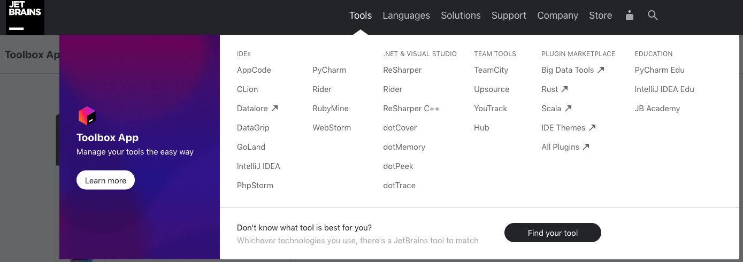The height and width of the screenshot is (262, 743).
Task: Expand the Solutions menu
Action: pyautogui.click(x=461, y=16)
